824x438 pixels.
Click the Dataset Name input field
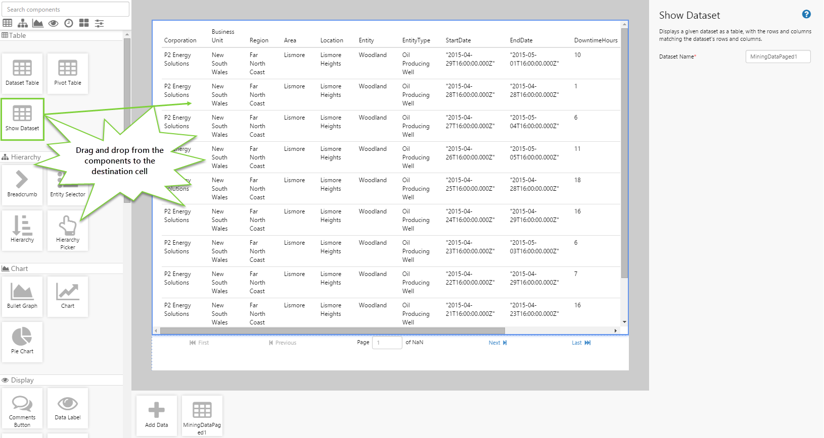pos(777,57)
